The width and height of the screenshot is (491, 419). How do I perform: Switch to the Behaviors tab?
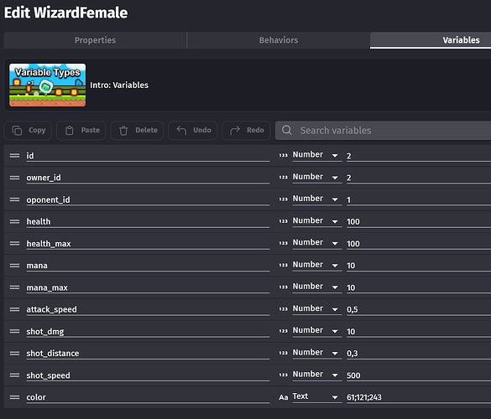[279, 40]
